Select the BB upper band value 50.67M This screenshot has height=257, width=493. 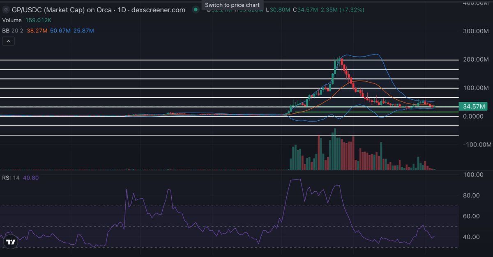60,31
